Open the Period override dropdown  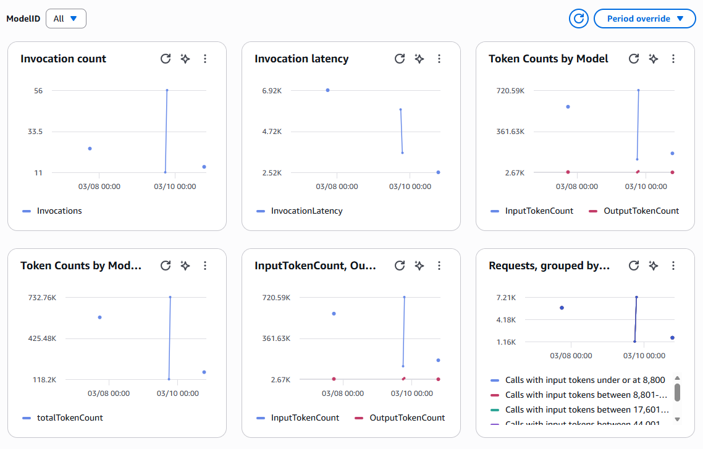644,19
